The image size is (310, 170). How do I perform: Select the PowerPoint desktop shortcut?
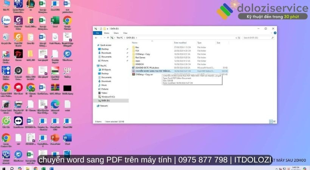pyautogui.click(x=55, y=139)
